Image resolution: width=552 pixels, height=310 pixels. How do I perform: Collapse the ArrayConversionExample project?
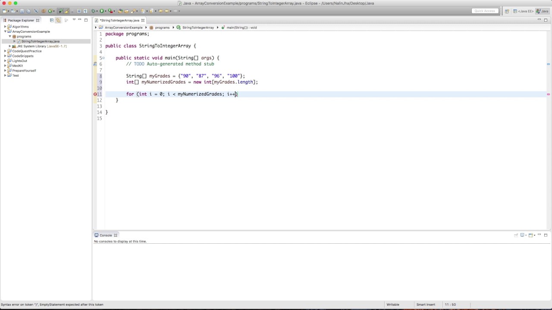[5, 31]
